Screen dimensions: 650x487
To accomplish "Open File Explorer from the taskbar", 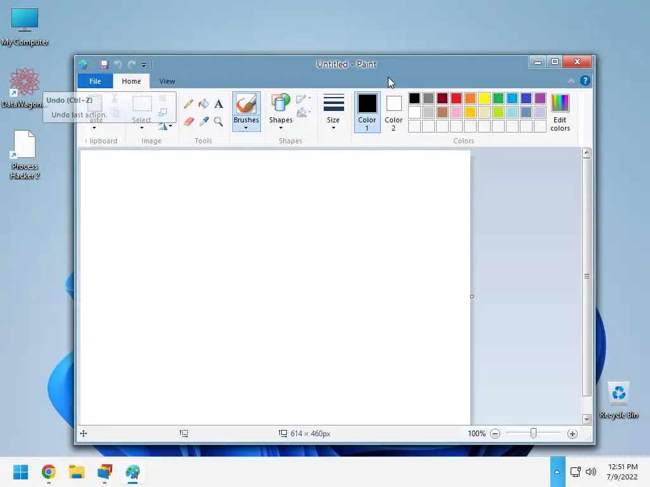I will [77, 472].
